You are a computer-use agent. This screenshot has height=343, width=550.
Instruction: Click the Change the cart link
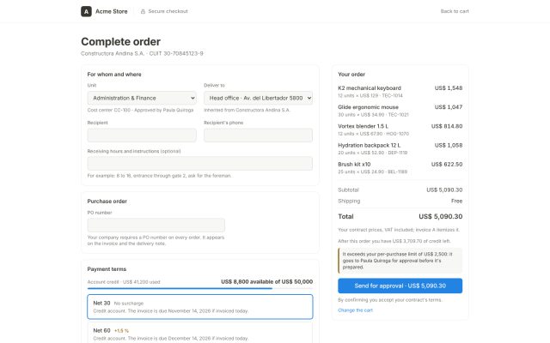coord(355,310)
